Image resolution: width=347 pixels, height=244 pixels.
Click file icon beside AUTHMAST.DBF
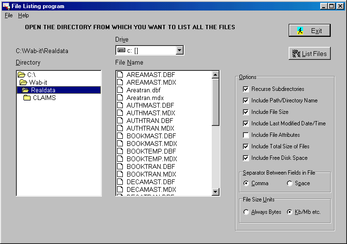point(120,105)
